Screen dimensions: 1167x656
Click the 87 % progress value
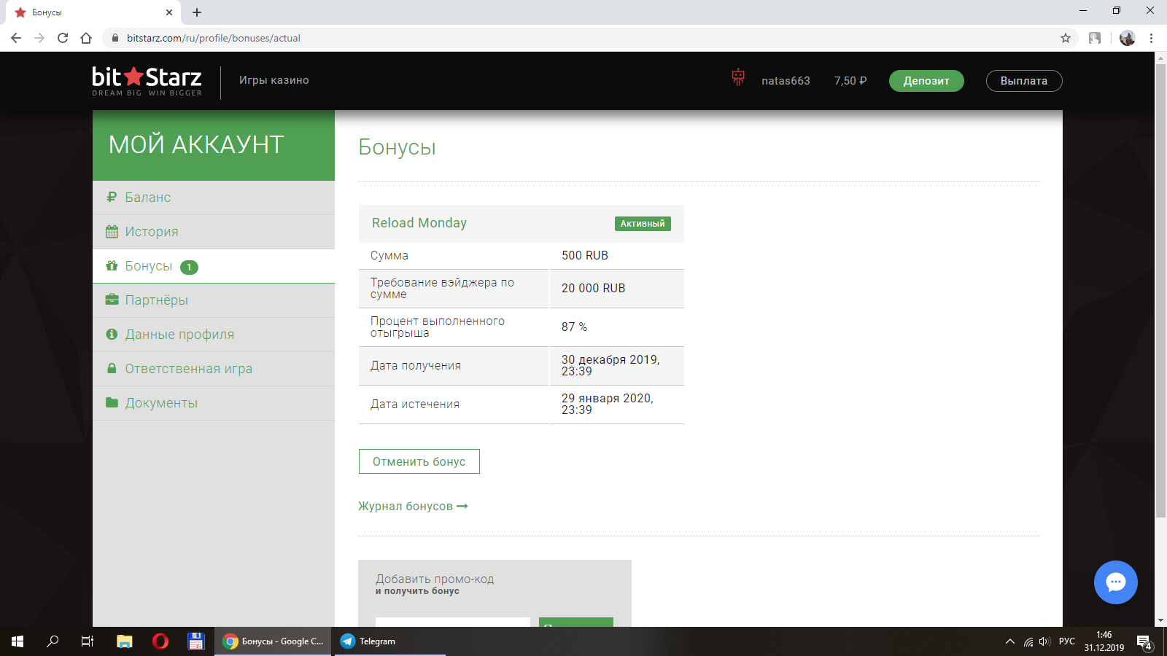coord(574,327)
